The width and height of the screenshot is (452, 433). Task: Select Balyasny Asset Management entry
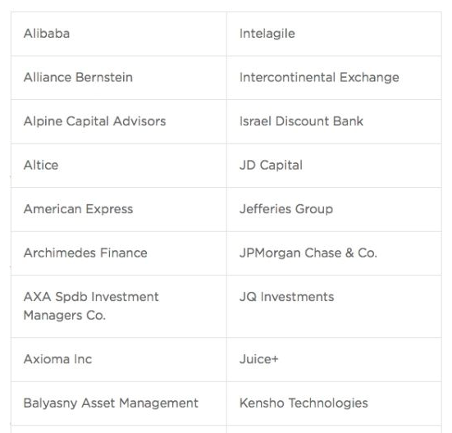point(111,403)
